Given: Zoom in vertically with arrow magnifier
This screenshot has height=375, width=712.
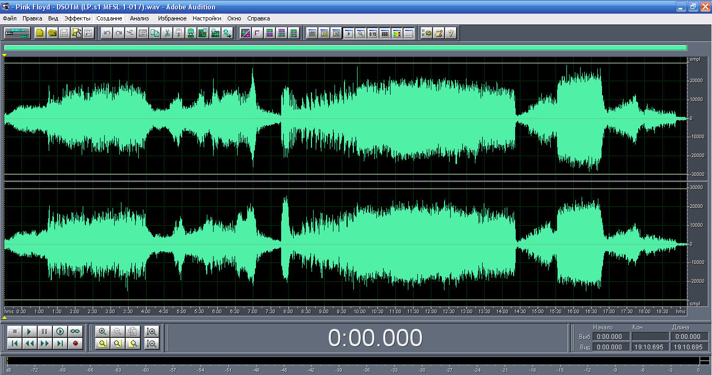Looking at the screenshot, I should (x=152, y=332).
